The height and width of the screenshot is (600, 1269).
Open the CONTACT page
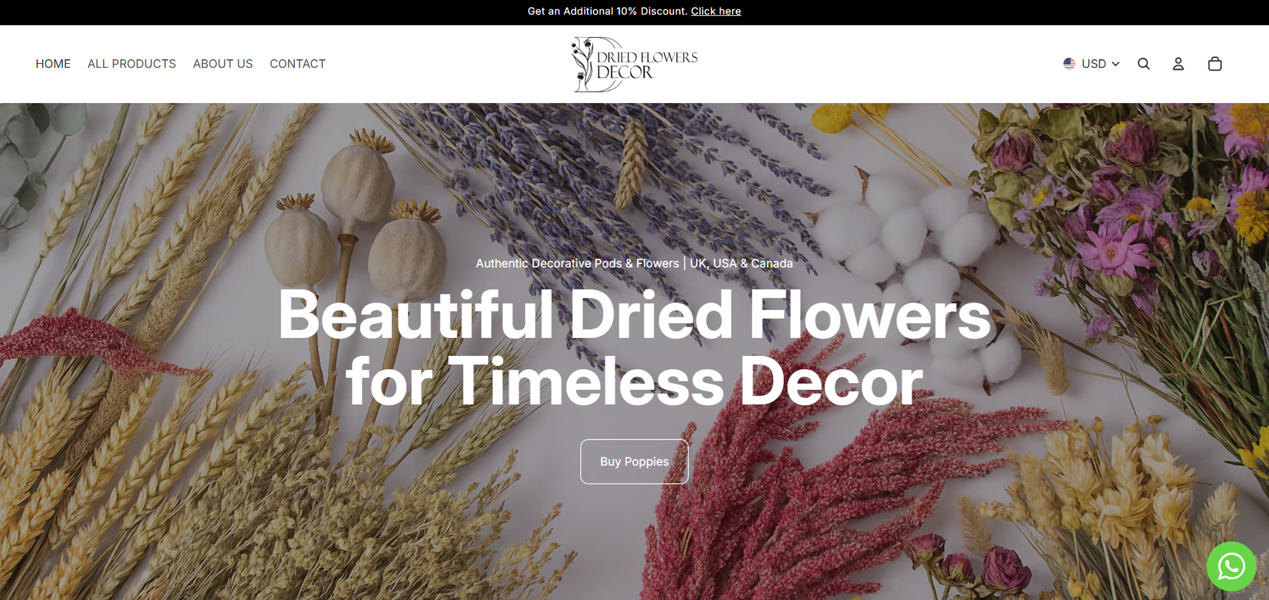(297, 63)
